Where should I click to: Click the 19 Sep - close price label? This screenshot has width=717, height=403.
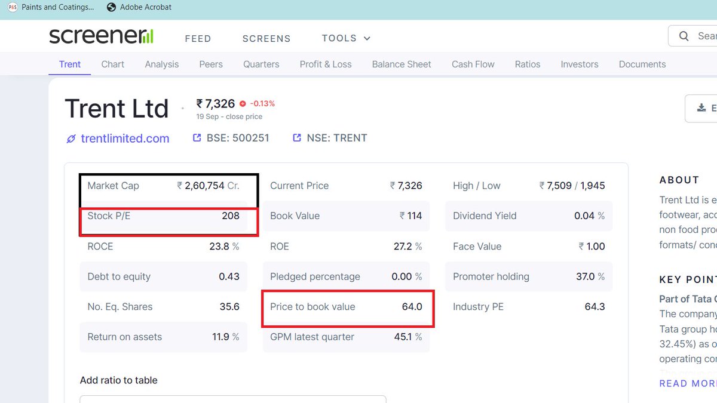click(229, 116)
